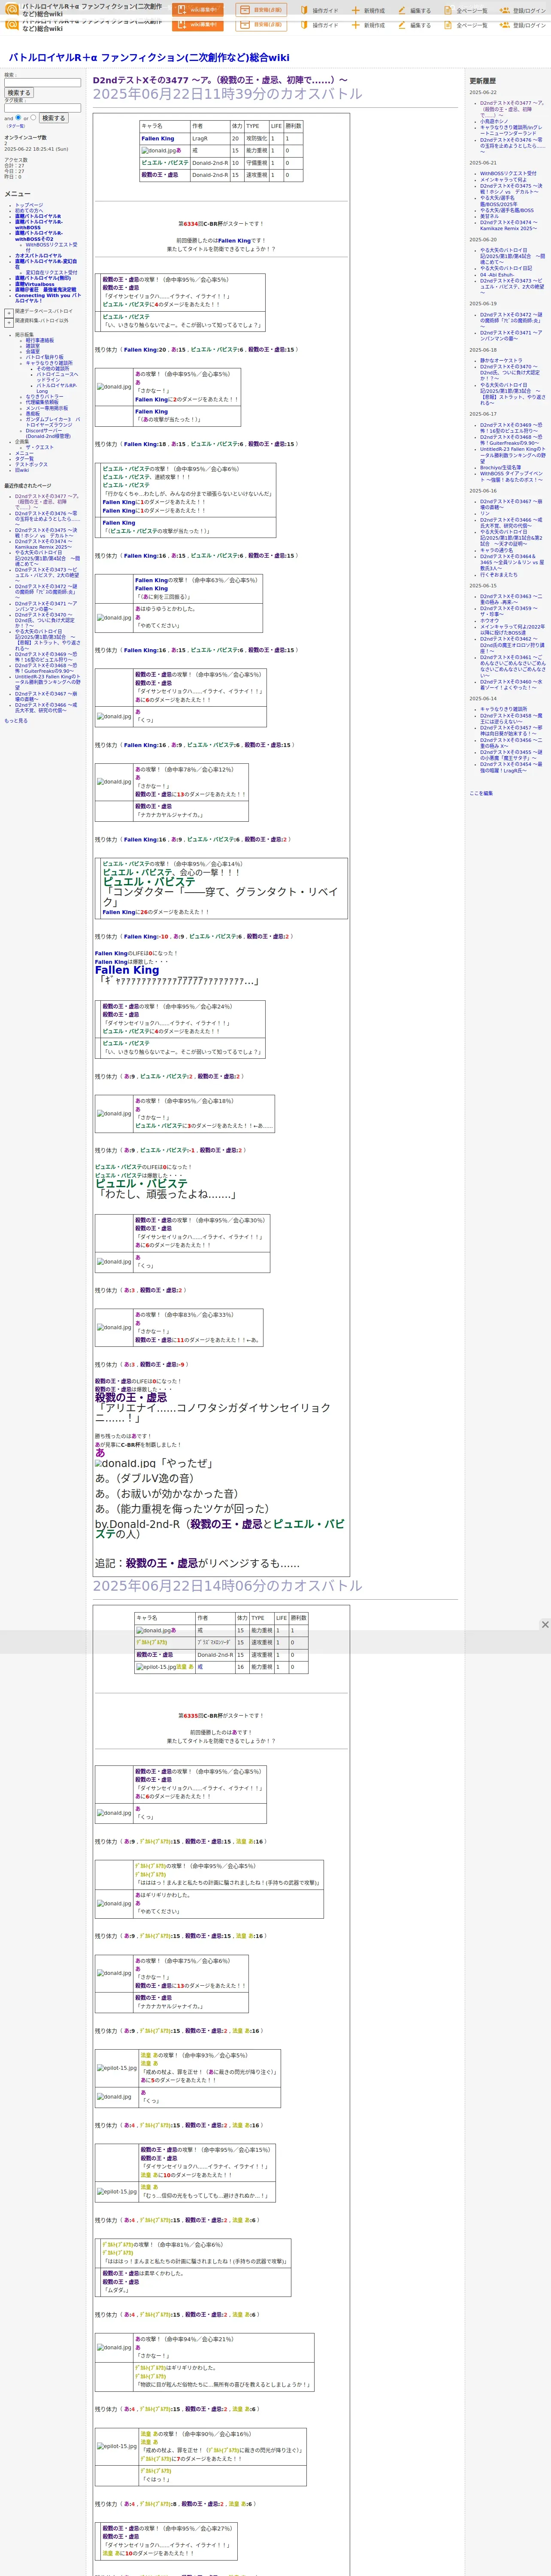Viewport: 551px width, 2576px height.
Task: Expand the 関連資料集-バトロイ以外 section
Action: pos(9,322)
